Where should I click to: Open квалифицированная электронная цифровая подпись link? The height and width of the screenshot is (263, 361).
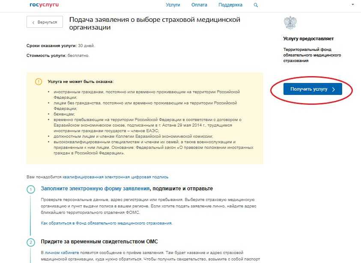pyautogui.click(x=115, y=177)
